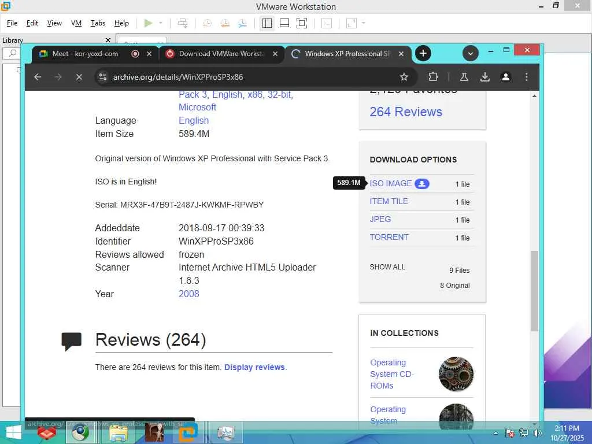
Task: Click the snapshot manager wrench icon
Action: point(242,23)
